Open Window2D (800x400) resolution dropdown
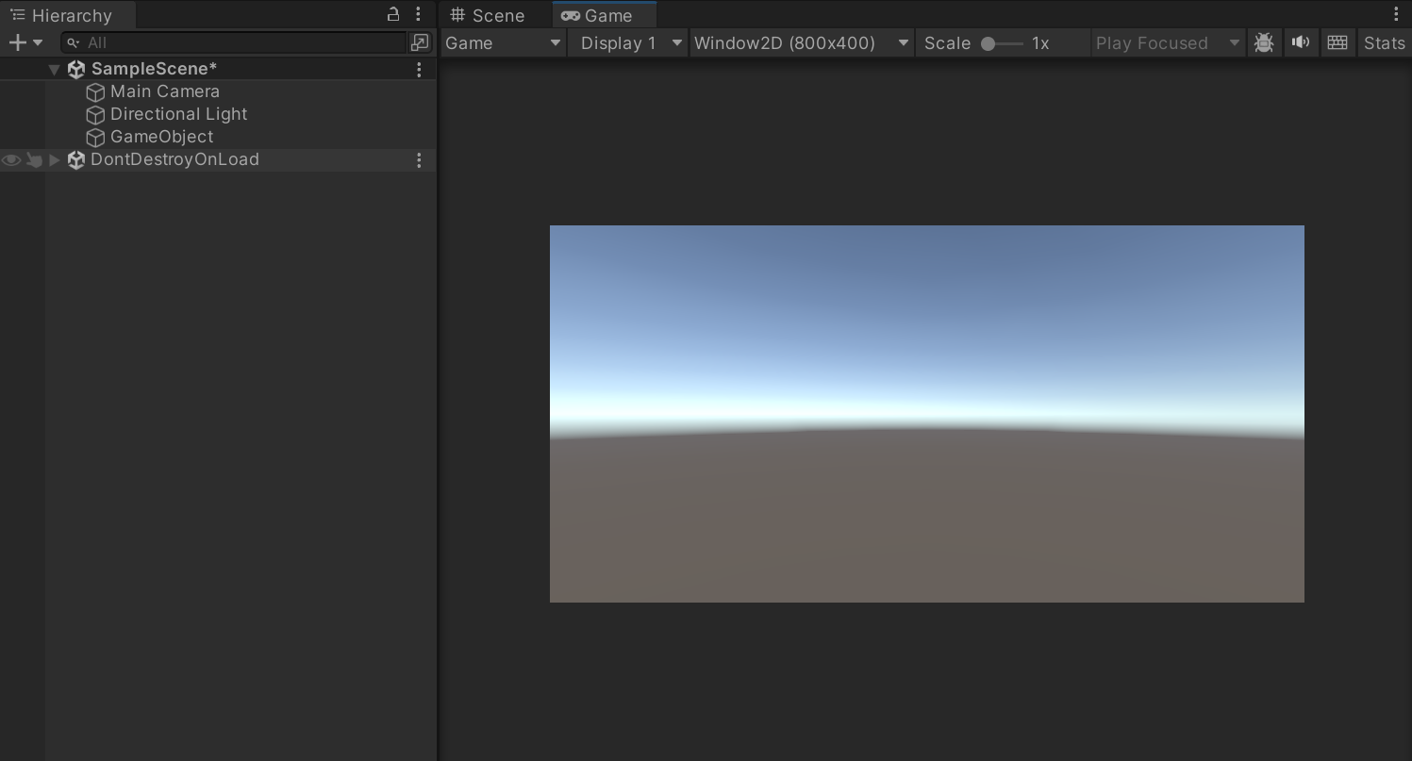1412x761 pixels. 801,43
